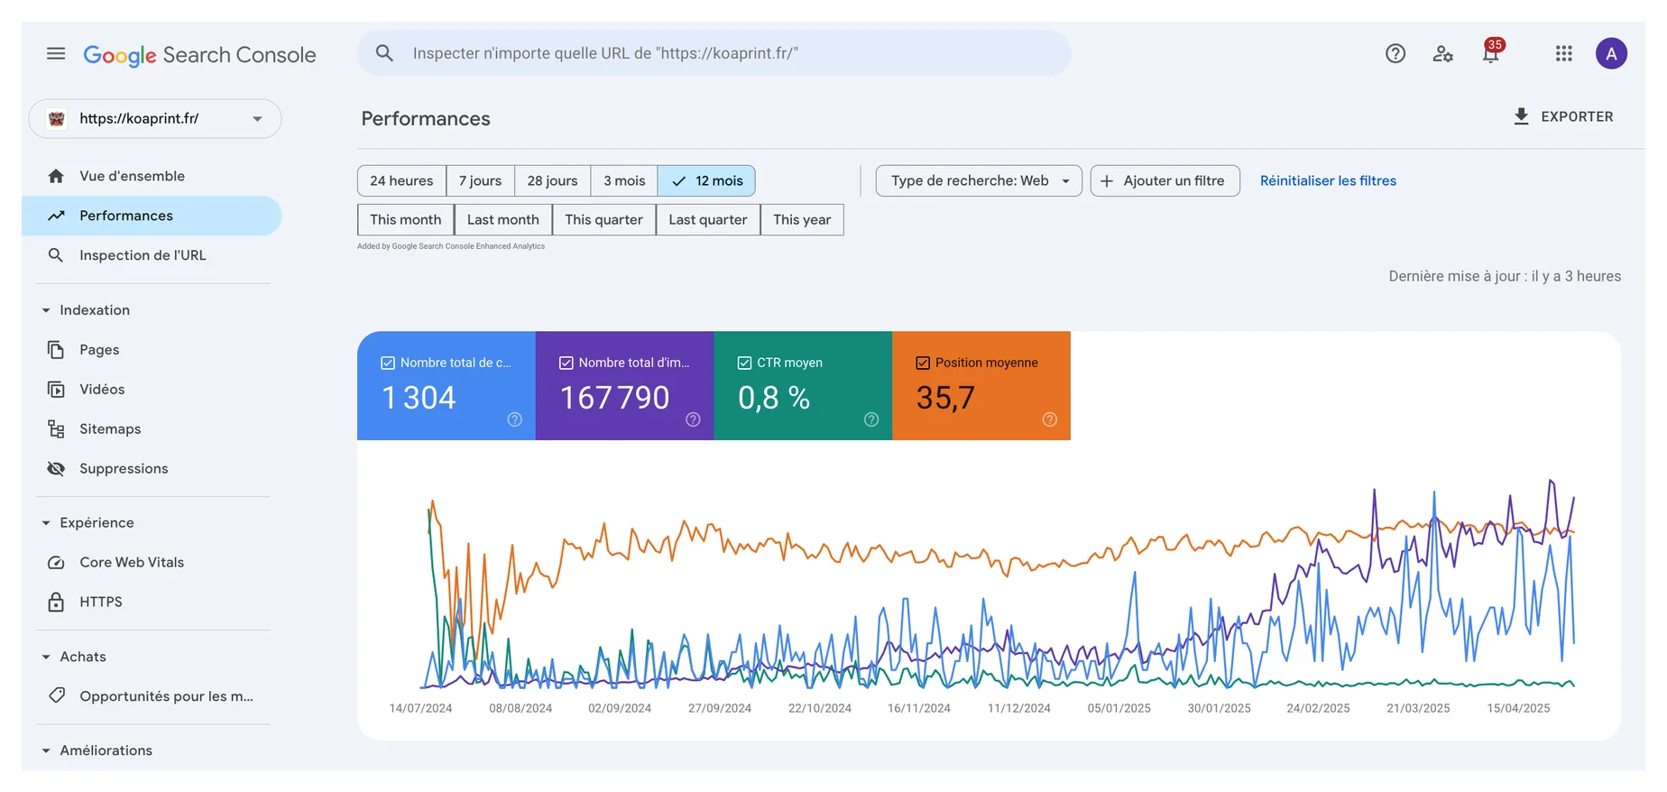
Task: Uncheck the CTR moyen checkbox
Action: coord(745,363)
